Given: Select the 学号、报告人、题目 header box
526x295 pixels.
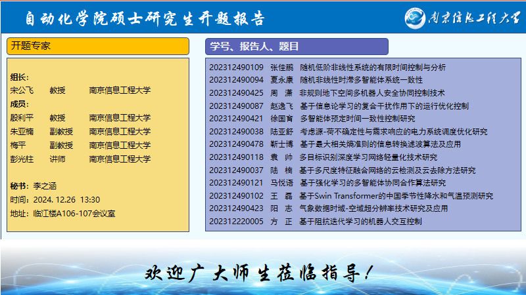Looking at the screenshot, I should [297, 47].
